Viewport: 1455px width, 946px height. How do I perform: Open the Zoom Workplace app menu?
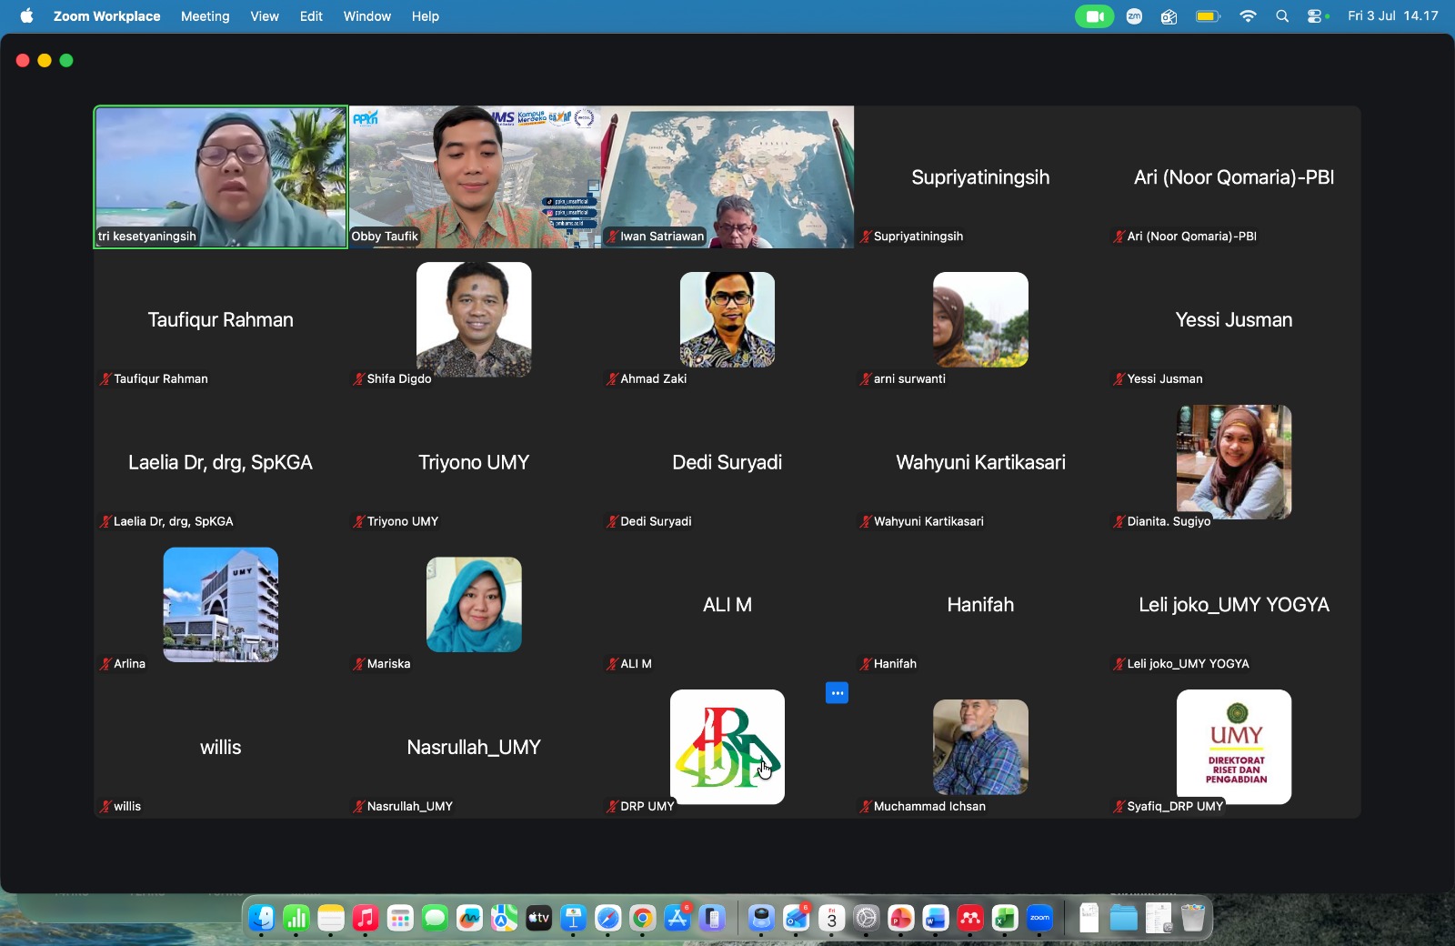tap(106, 16)
